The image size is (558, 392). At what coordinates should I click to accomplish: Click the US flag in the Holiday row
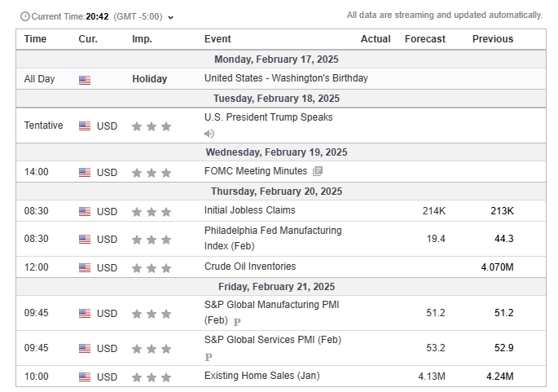[x=85, y=80]
